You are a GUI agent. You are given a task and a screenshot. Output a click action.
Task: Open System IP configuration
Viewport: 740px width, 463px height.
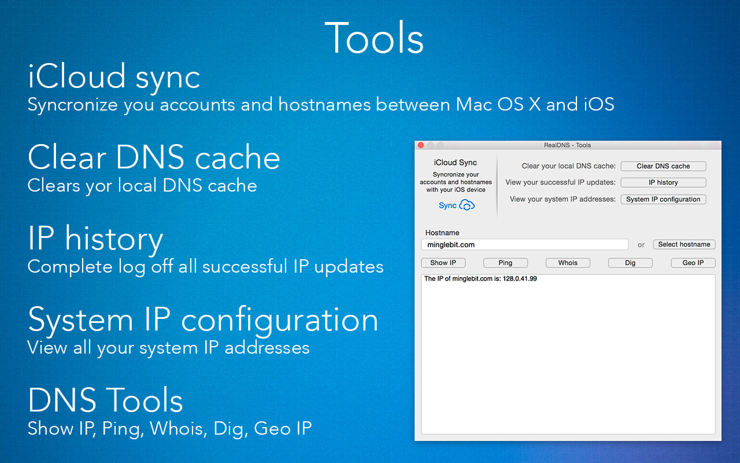[663, 199]
